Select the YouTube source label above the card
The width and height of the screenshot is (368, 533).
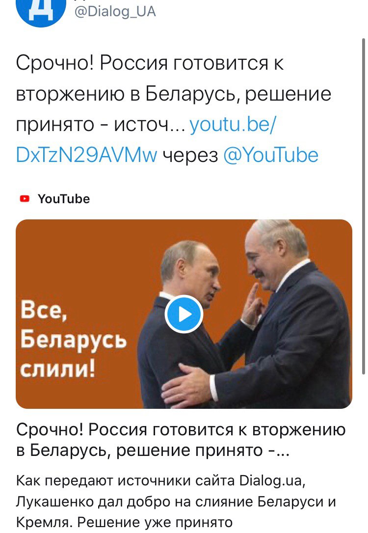64,199
